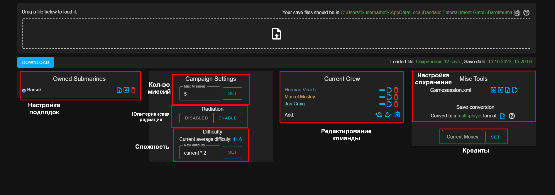The width and height of the screenshot is (555, 195).
Task: Edit Marcel Mosley crew member
Action: point(389,97)
